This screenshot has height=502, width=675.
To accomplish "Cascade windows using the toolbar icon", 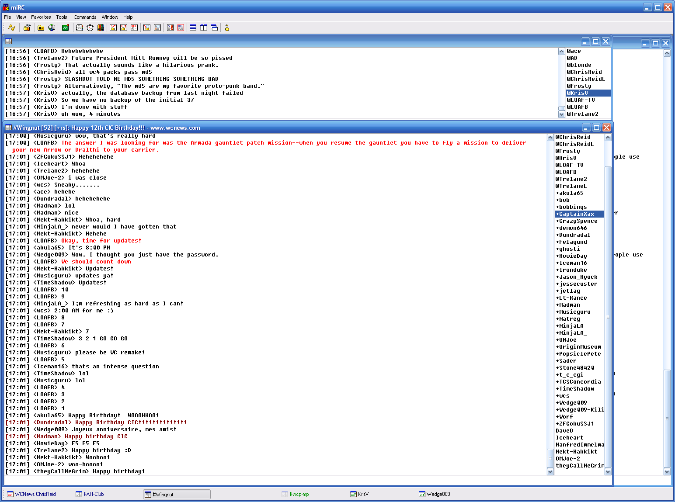I will (x=214, y=28).
